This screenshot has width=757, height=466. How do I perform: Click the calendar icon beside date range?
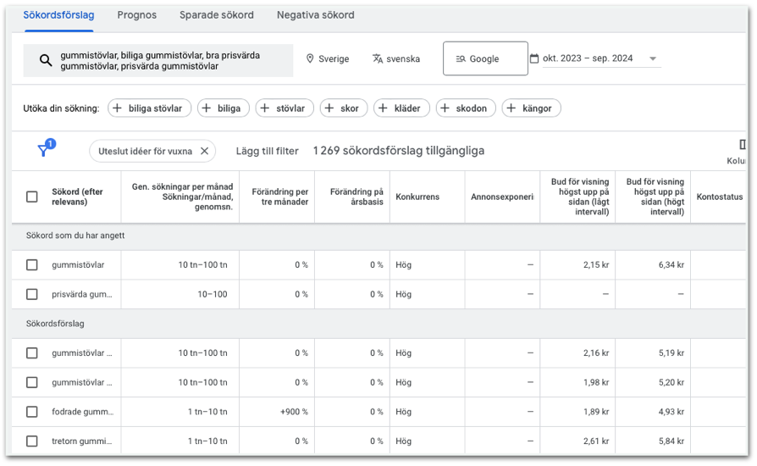pos(534,58)
